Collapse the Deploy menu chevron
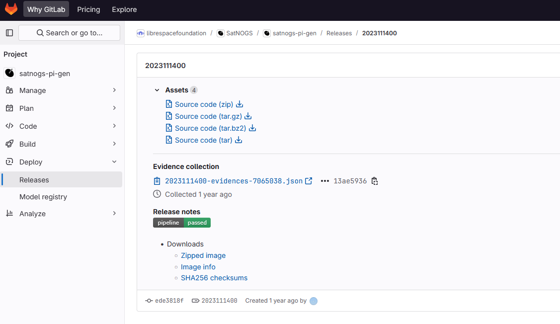The height and width of the screenshot is (324, 560). 114,162
